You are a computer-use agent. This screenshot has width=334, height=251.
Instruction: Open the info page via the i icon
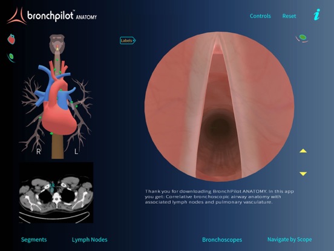(x=316, y=15)
